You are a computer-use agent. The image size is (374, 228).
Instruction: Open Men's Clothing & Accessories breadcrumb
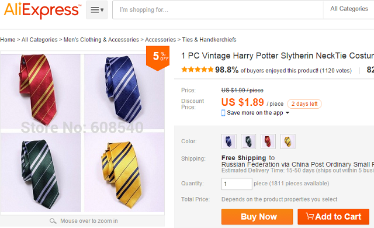pos(101,40)
